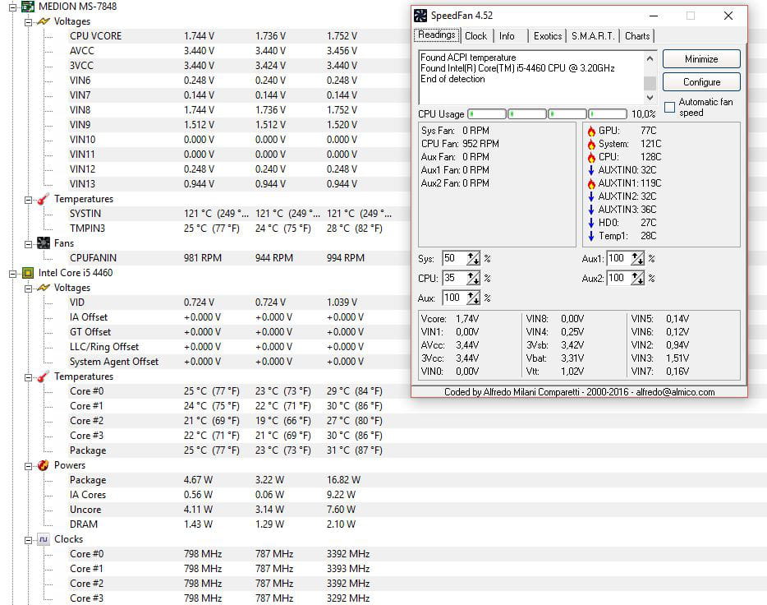Collapse the MEDION MS-7848 tree node
The width and height of the screenshot is (767, 605).
pos(12,7)
